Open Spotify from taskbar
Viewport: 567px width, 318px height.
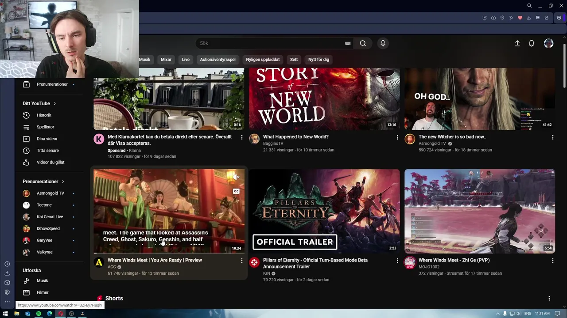[39, 314]
